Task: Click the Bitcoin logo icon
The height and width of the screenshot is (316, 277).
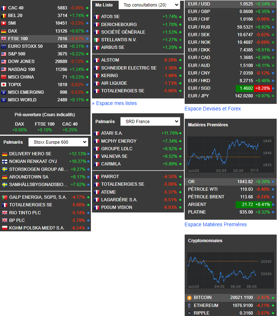Action: [189, 298]
